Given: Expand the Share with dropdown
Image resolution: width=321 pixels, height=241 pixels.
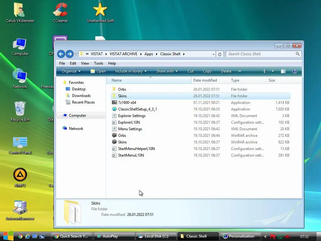Looking at the screenshot, I should point(167,71).
